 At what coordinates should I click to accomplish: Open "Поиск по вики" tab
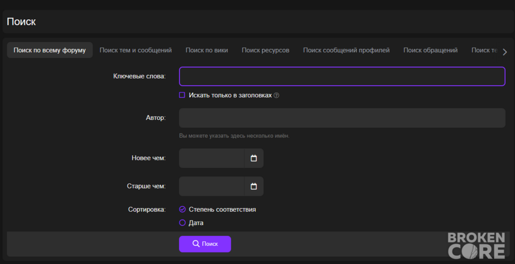pyautogui.click(x=207, y=50)
